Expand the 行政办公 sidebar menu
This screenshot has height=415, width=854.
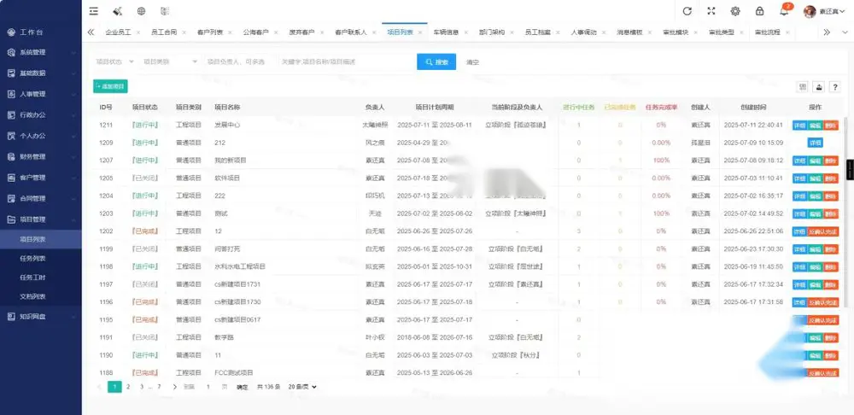click(41, 115)
